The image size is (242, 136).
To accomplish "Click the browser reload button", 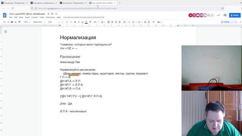I will (12, 8).
